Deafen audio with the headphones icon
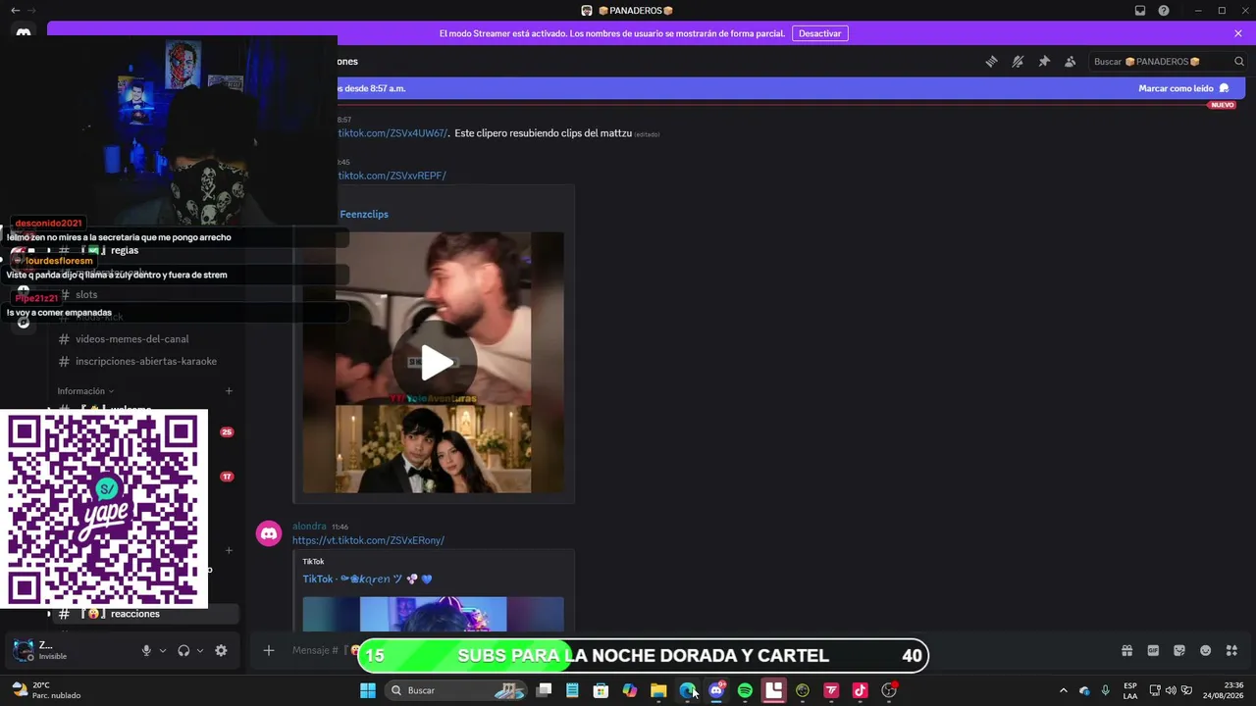The width and height of the screenshot is (1256, 706). pyautogui.click(x=183, y=650)
